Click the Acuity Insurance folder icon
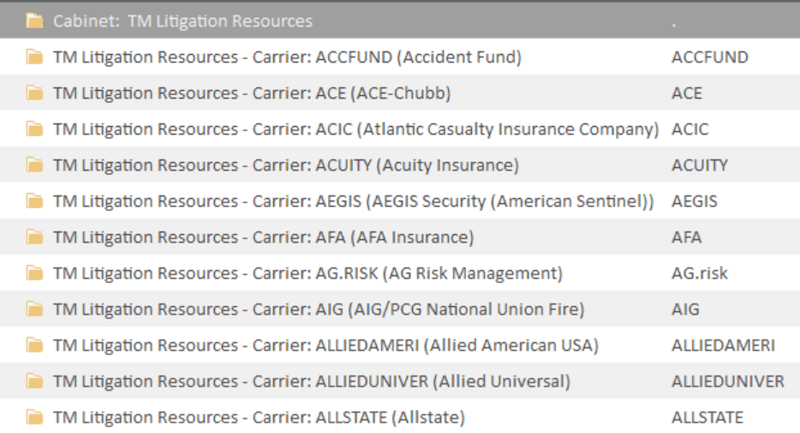Image resolution: width=800 pixels, height=433 pixels. [35, 165]
